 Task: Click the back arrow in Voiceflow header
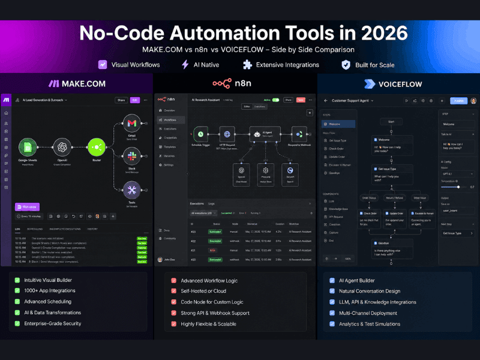tap(326, 101)
